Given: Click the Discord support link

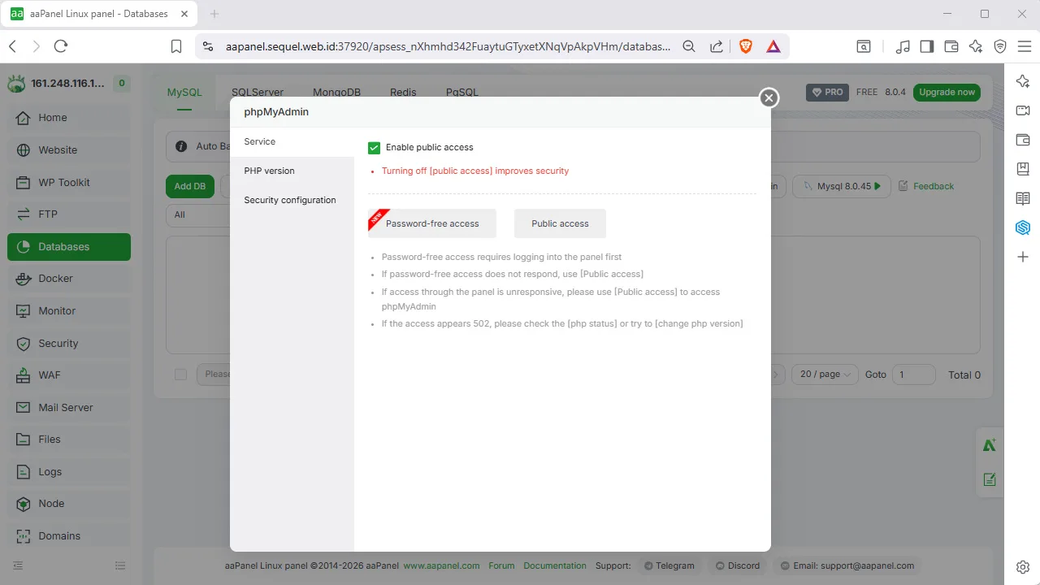Looking at the screenshot, I should tap(738, 565).
